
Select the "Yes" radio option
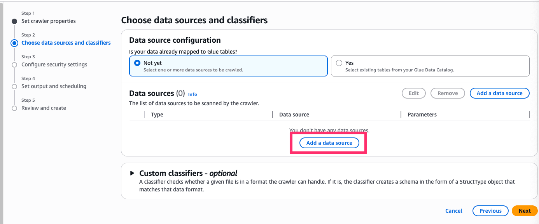pyautogui.click(x=339, y=63)
